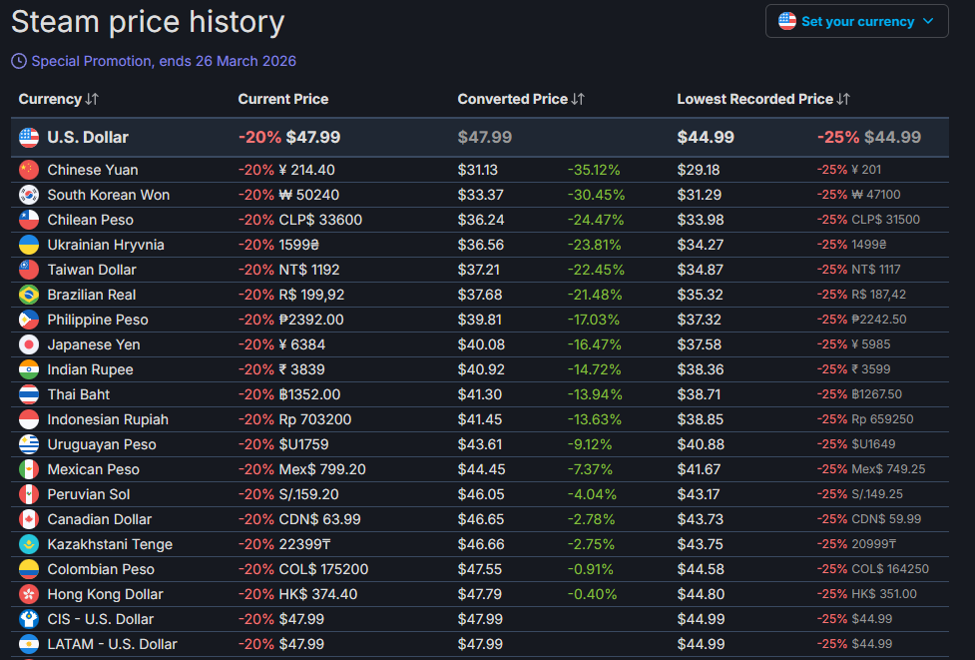Click the CDN$ 59.99 lowest price
975x660 pixels.
click(x=887, y=519)
